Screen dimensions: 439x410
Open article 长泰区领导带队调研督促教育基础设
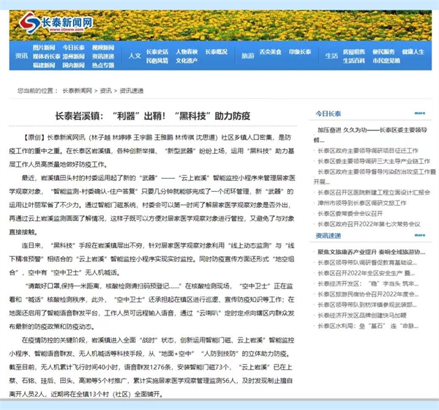tap(367, 263)
